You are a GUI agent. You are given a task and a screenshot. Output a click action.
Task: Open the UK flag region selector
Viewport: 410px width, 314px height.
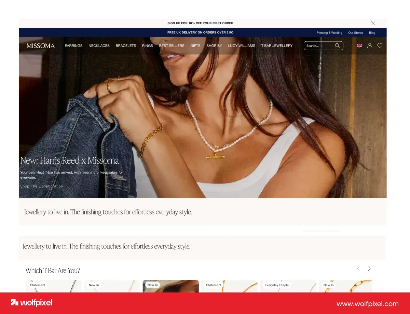359,46
